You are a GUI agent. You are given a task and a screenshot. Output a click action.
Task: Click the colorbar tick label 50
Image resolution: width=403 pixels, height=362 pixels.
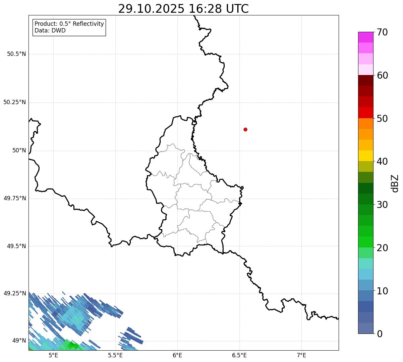pyautogui.click(x=382, y=119)
